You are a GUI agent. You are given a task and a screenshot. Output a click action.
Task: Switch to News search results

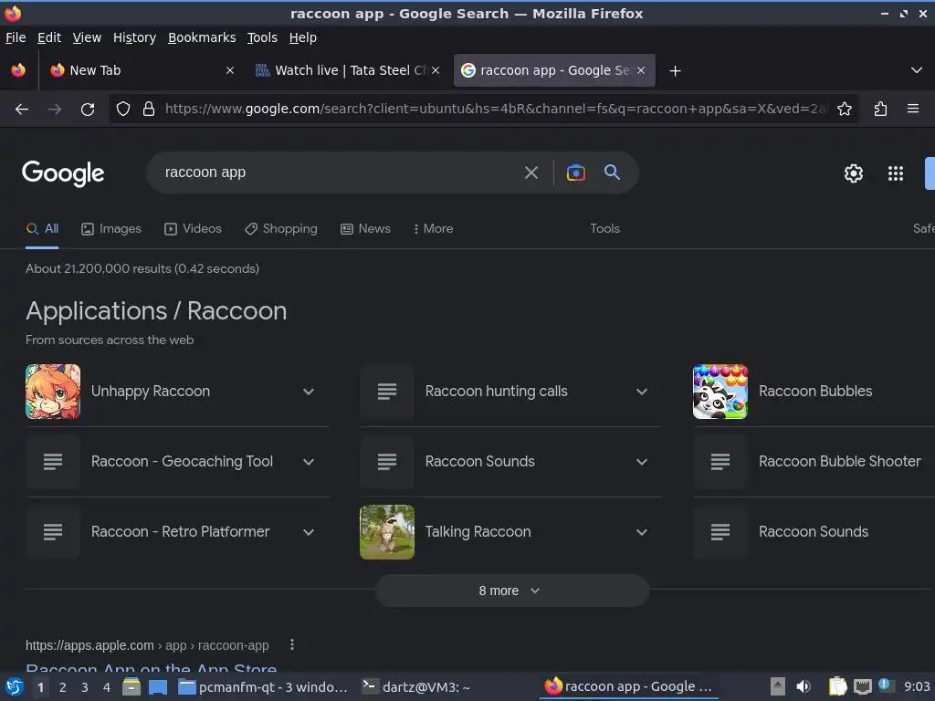tap(365, 229)
